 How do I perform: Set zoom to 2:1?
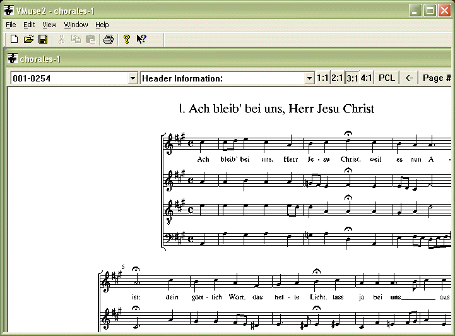tap(337, 78)
